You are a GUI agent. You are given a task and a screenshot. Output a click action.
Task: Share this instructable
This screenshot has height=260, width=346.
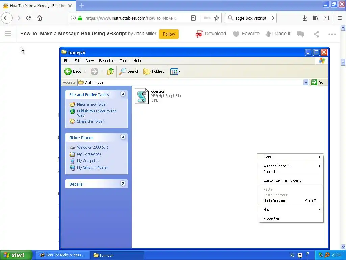pyautogui.click(x=316, y=34)
